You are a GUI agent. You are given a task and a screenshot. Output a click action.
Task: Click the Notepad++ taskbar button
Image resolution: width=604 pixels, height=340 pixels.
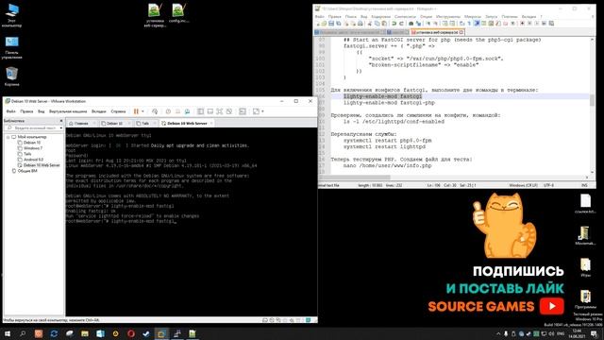pos(193,333)
